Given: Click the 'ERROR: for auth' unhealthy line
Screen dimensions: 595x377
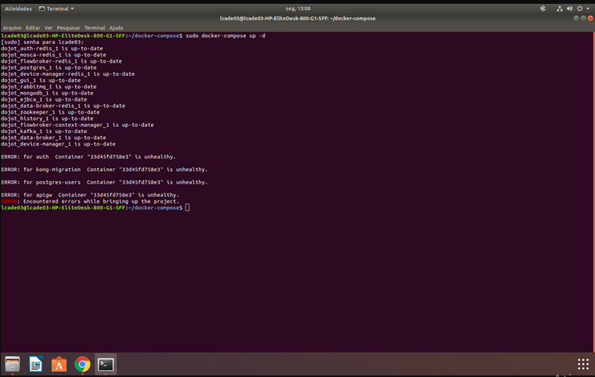Looking at the screenshot, I should pyautogui.click(x=88, y=157).
